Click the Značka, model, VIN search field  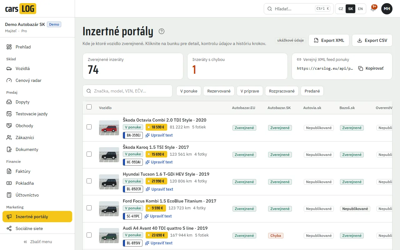coord(127,91)
